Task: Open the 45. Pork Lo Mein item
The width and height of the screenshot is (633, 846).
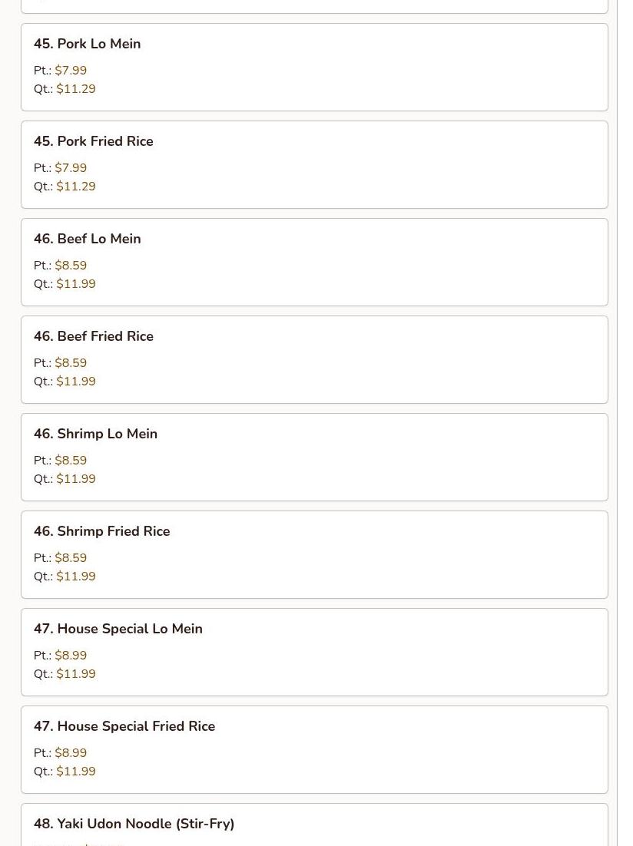Action: (314, 68)
